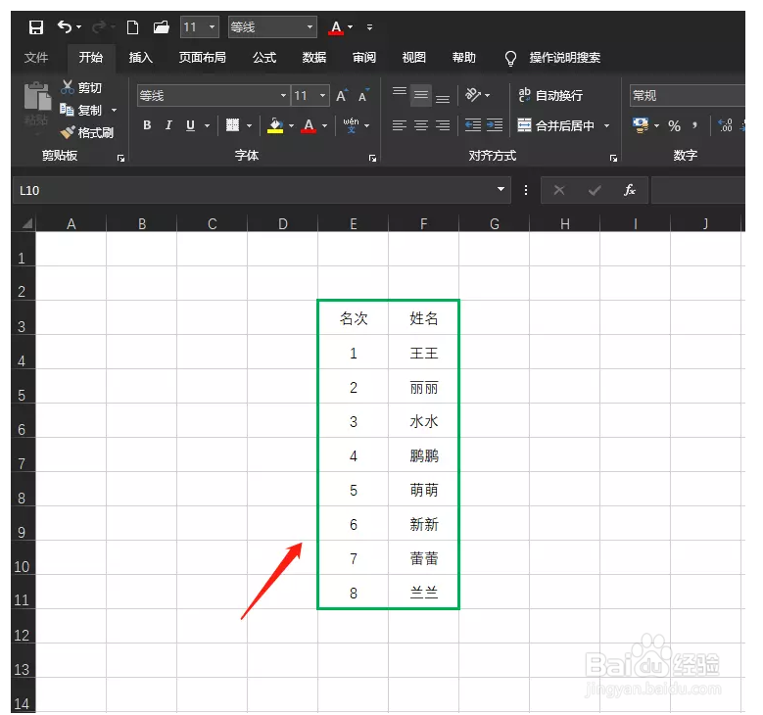The image size is (763, 715).
Task: Toggle Italic formatting
Action: click(x=168, y=125)
